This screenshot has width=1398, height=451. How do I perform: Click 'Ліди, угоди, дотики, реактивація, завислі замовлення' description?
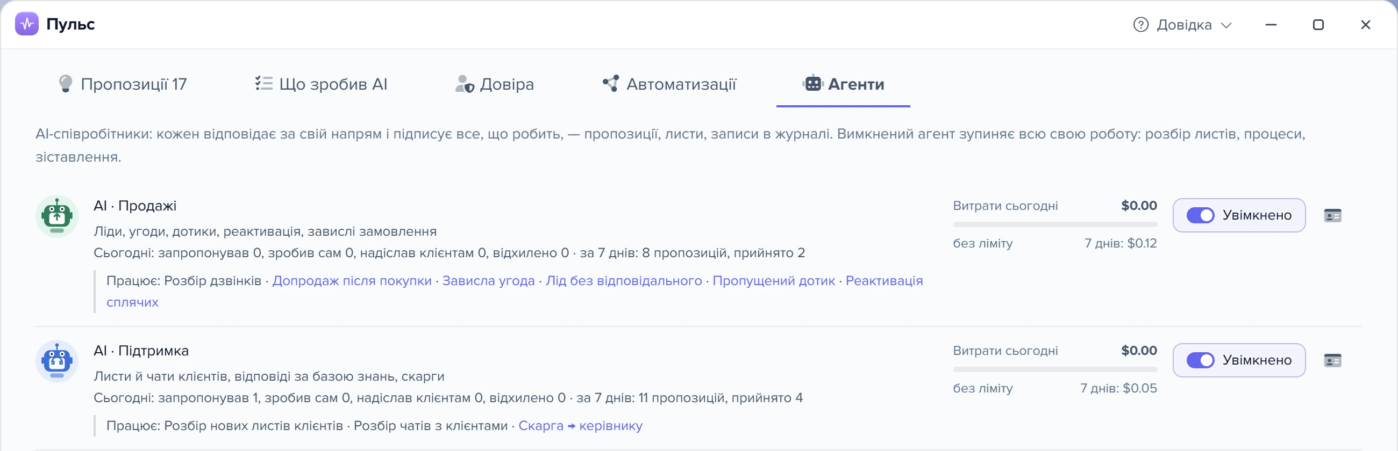[265, 231]
